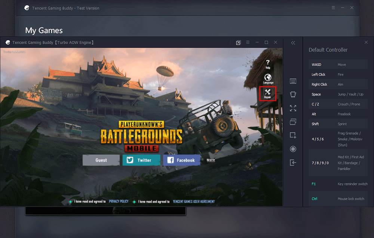Open Tencent Games User Agreement link
The height and width of the screenshot is (238, 374).
(x=194, y=201)
